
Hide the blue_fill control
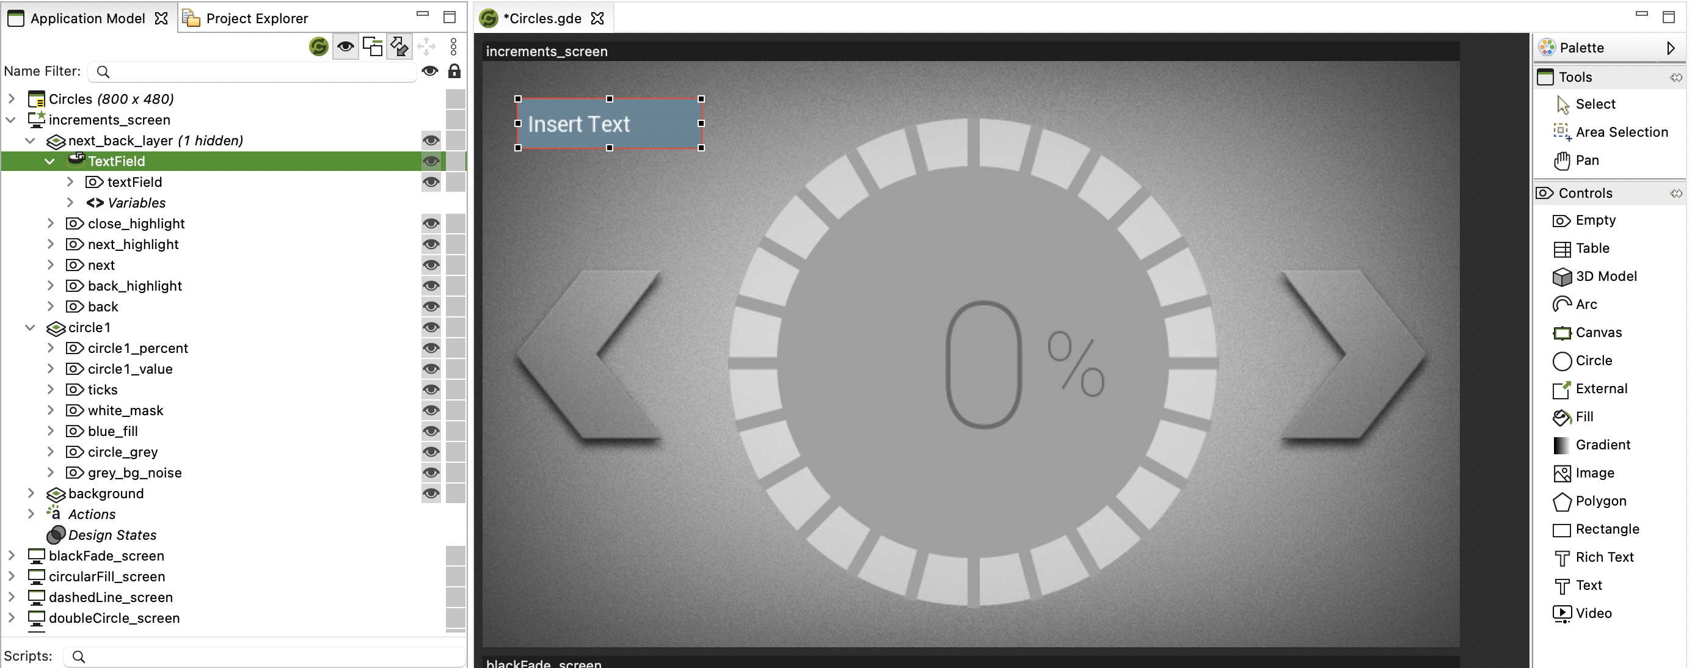pyautogui.click(x=431, y=432)
